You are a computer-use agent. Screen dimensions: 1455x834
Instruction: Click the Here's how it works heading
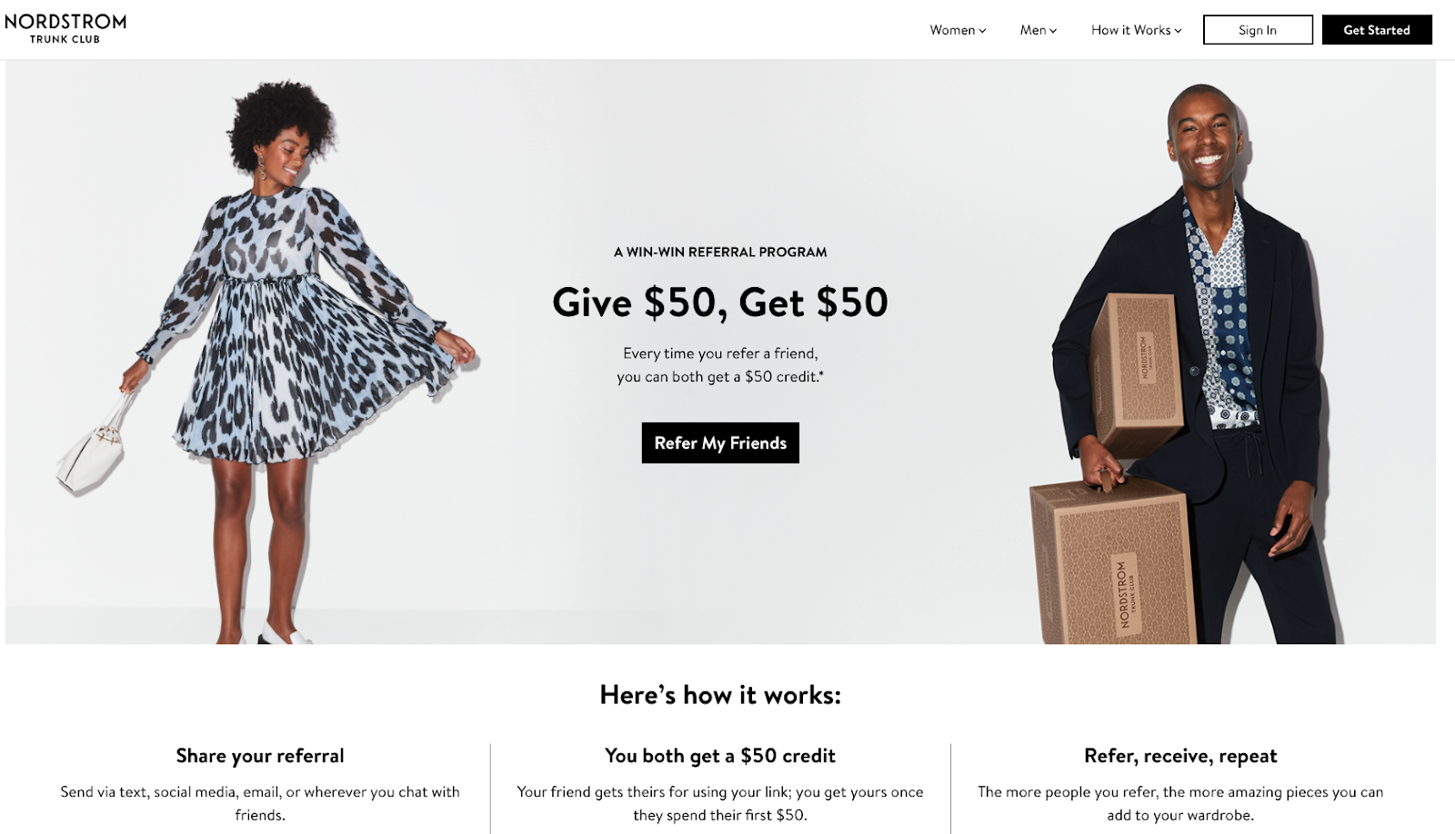click(x=720, y=695)
